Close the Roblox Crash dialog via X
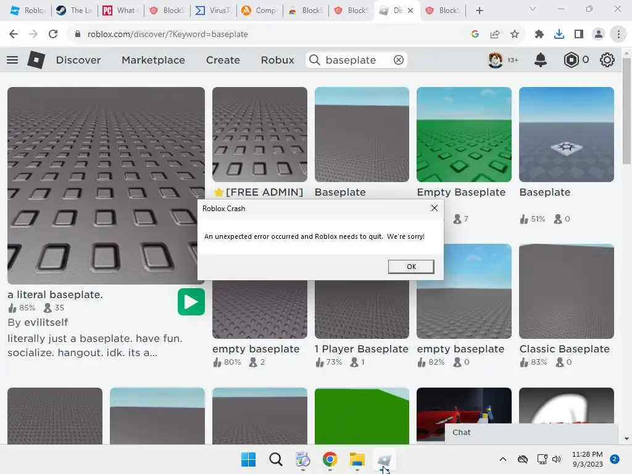 click(434, 208)
